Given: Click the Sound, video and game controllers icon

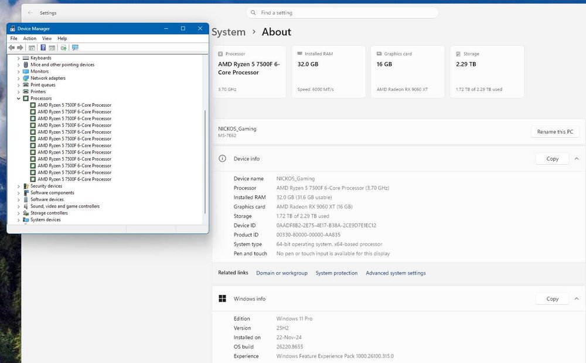Looking at the screenshot, I should 26,206.
